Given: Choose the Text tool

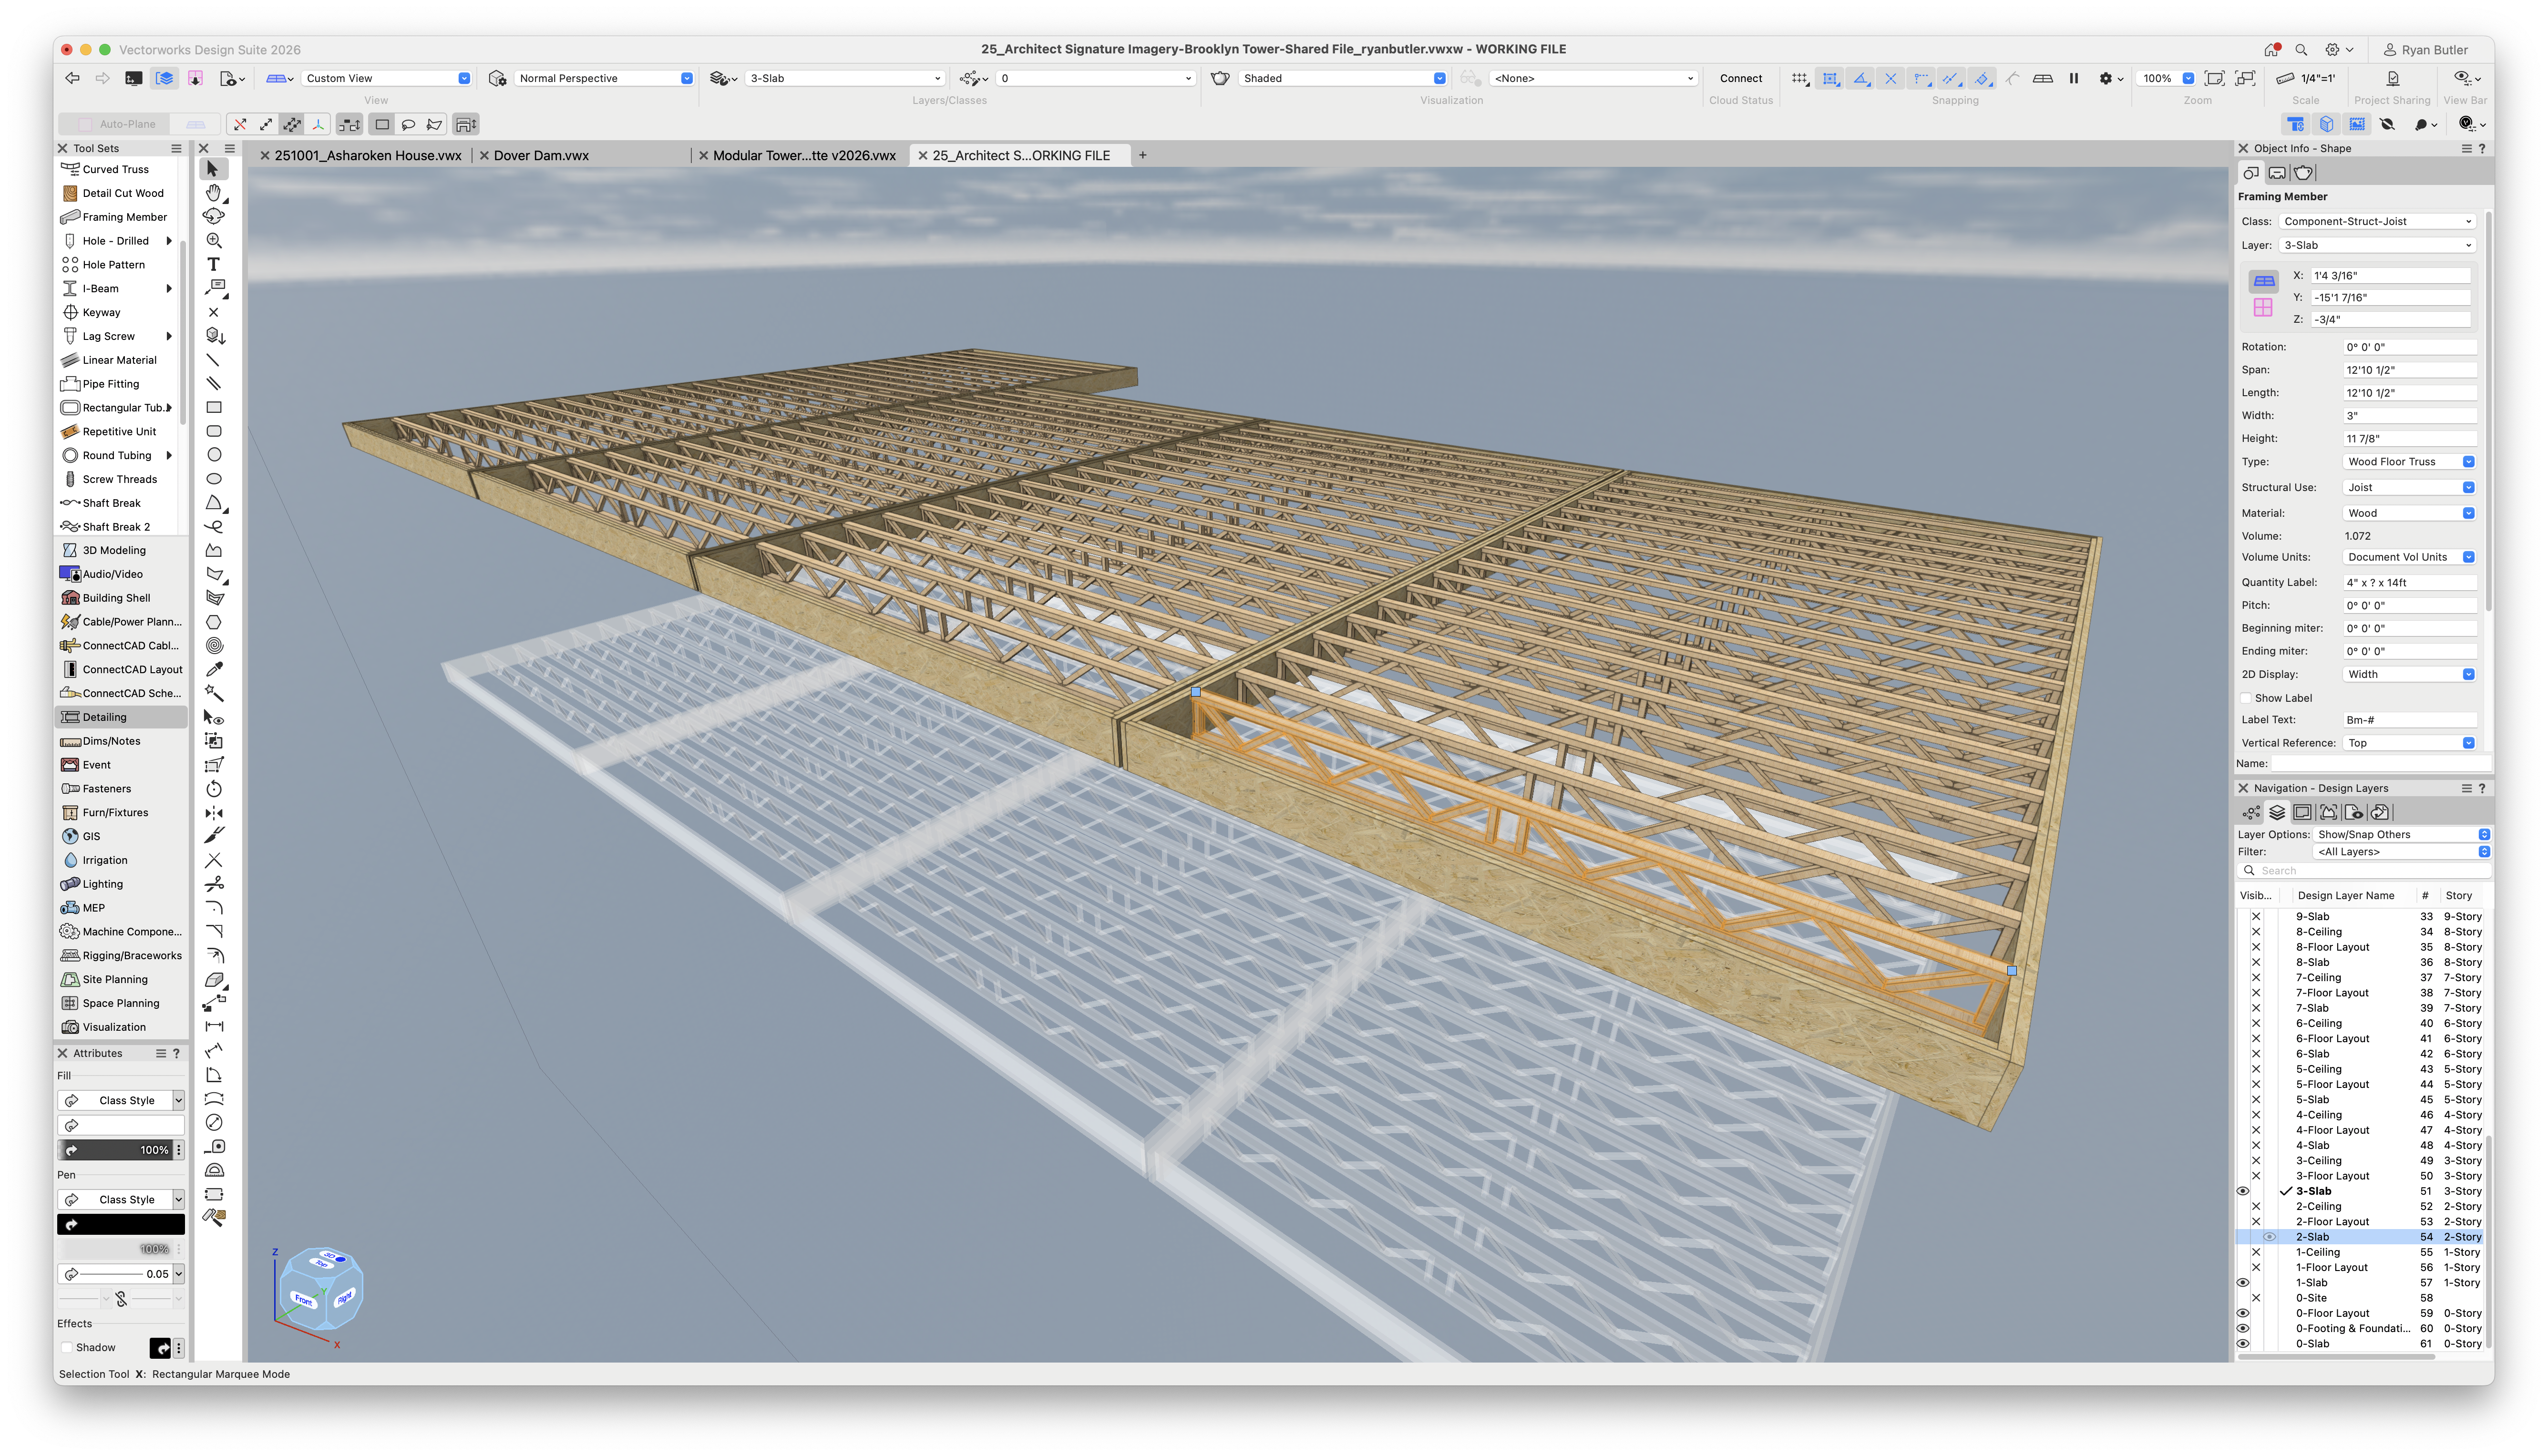Looking at the screenshot, I should point(213,264).
